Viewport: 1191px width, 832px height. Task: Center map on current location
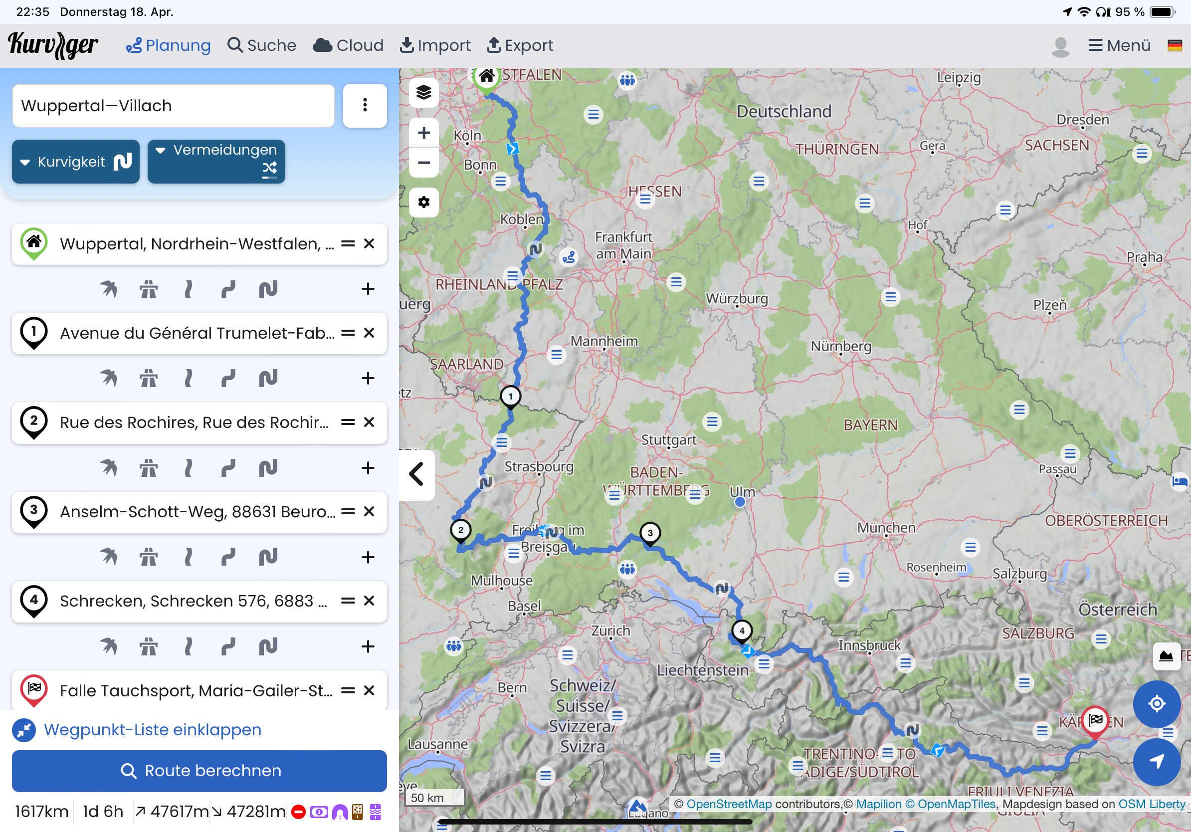1156,704
